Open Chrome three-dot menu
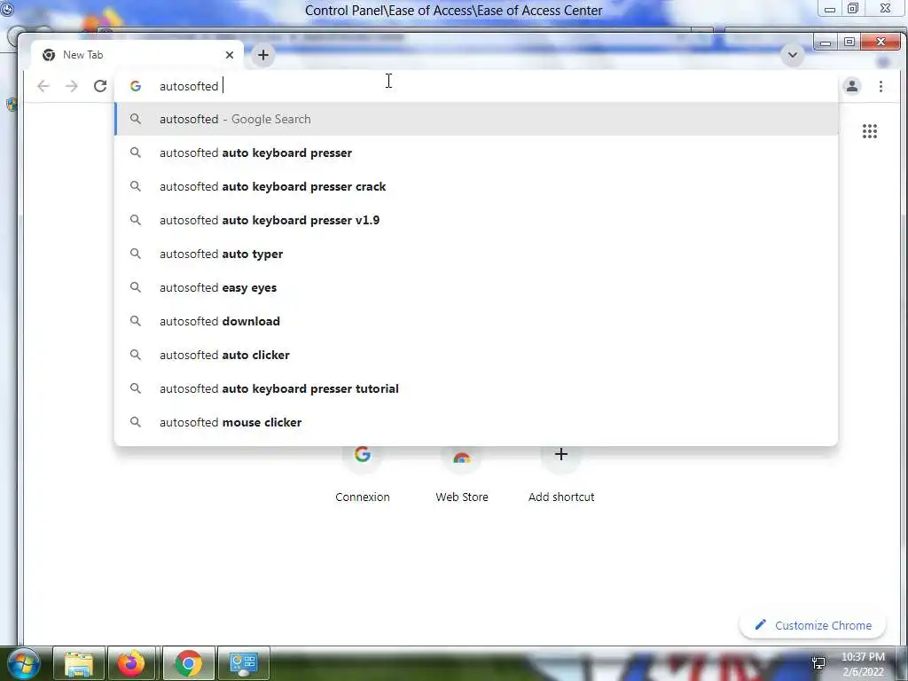This screenshot has width=908, height=681. (881, 86)
